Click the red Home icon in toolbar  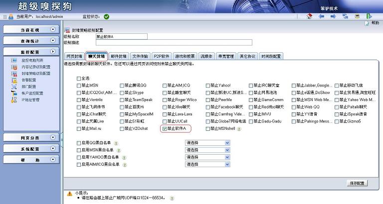310,16
